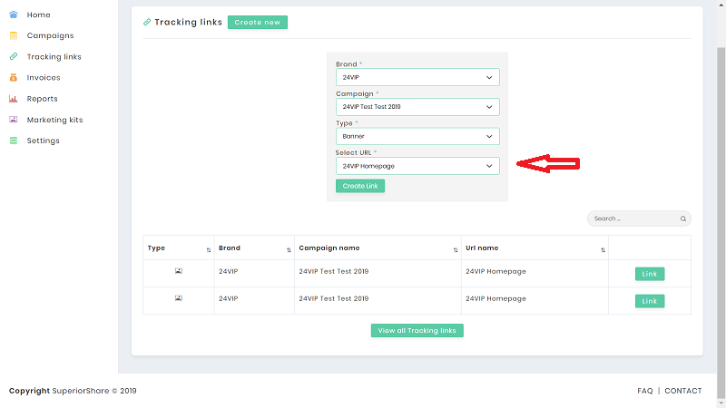
Task: Open Select URL dropdown 24VIP Homepage
Action: tap(417, 166)
